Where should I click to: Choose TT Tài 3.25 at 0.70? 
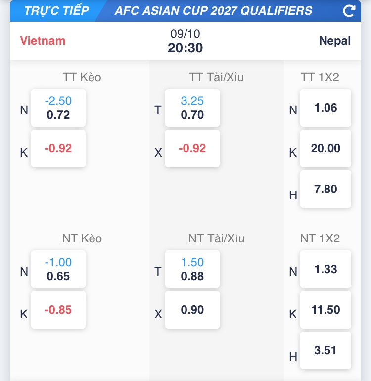click(x=192, y=108)
